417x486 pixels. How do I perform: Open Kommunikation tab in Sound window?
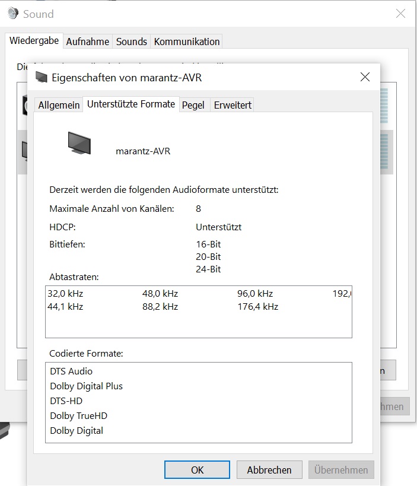(x=187, y=42)
